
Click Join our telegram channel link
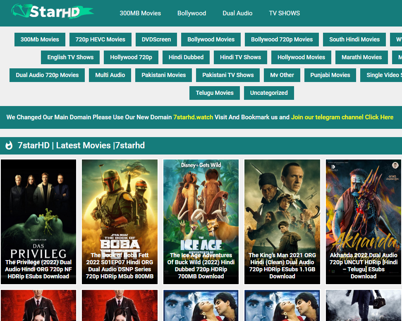(342, 117)
